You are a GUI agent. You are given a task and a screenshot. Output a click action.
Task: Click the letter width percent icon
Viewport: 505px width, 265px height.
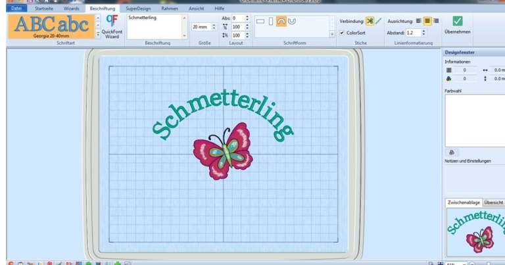click(225, 27)
